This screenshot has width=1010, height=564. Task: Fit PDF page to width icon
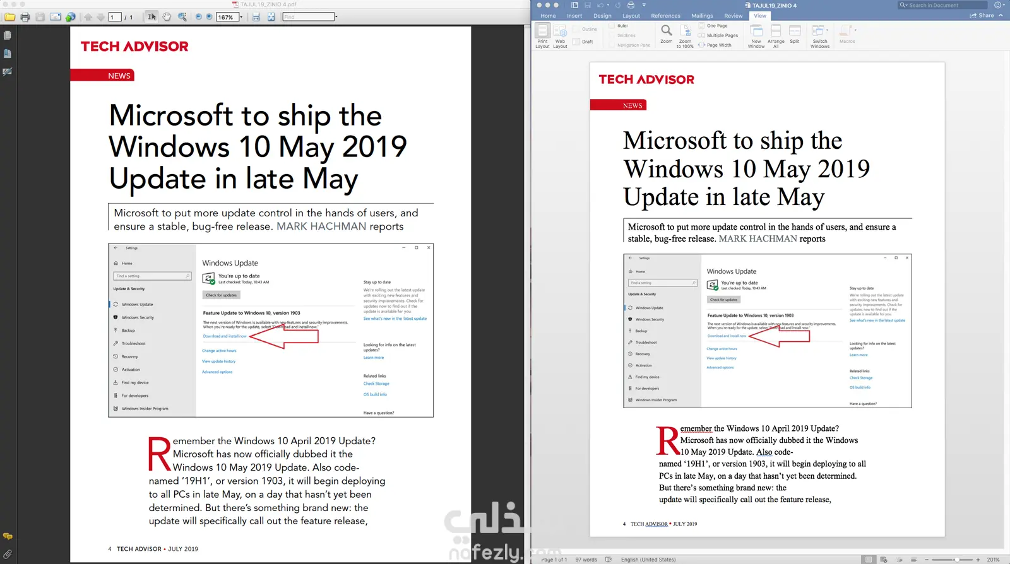pos(256,17)
